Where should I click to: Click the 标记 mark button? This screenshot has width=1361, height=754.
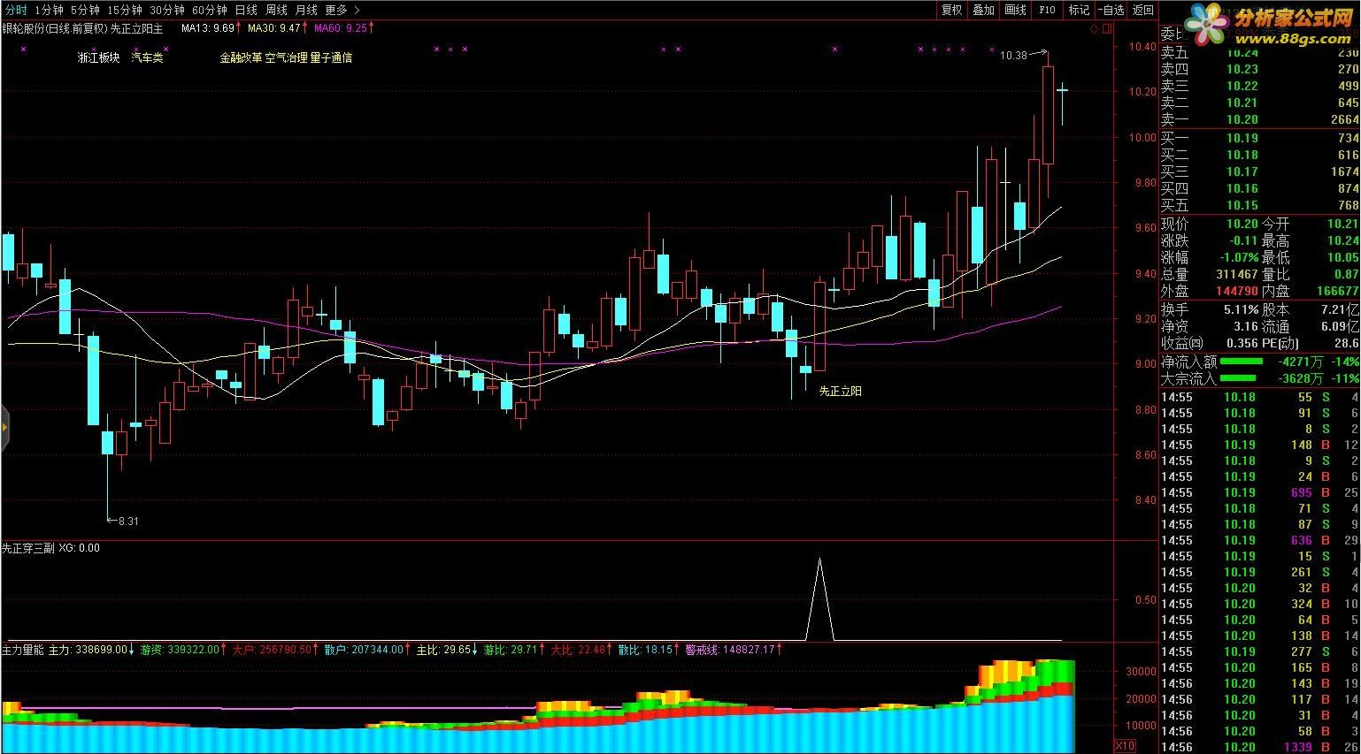tap(1079, 10)
